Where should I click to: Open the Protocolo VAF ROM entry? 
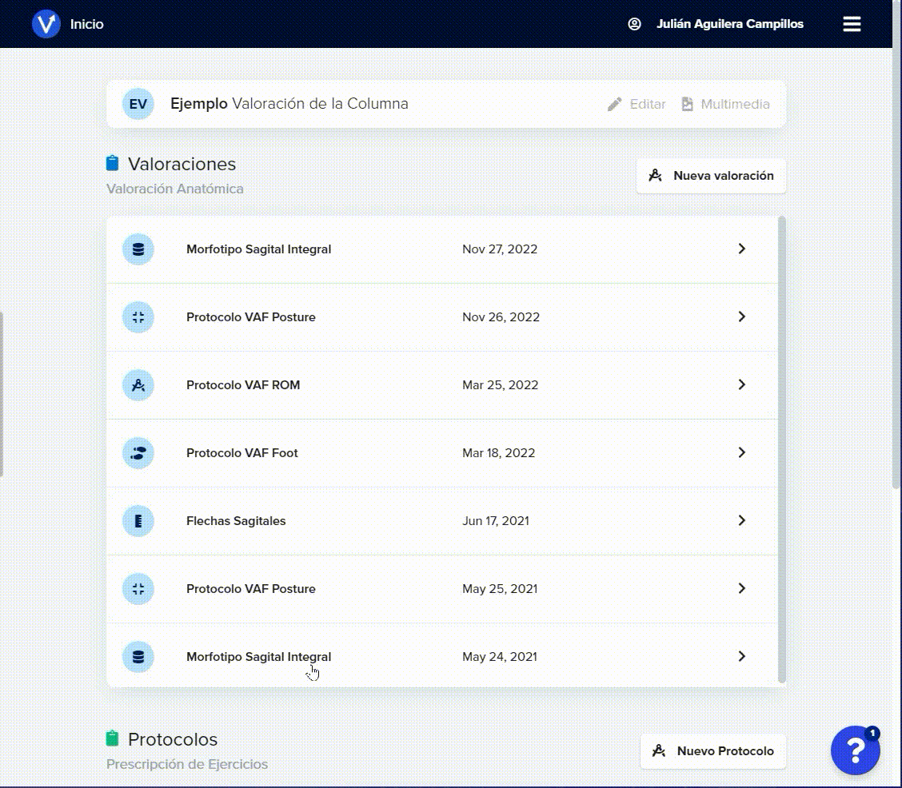tap(441, 384)
